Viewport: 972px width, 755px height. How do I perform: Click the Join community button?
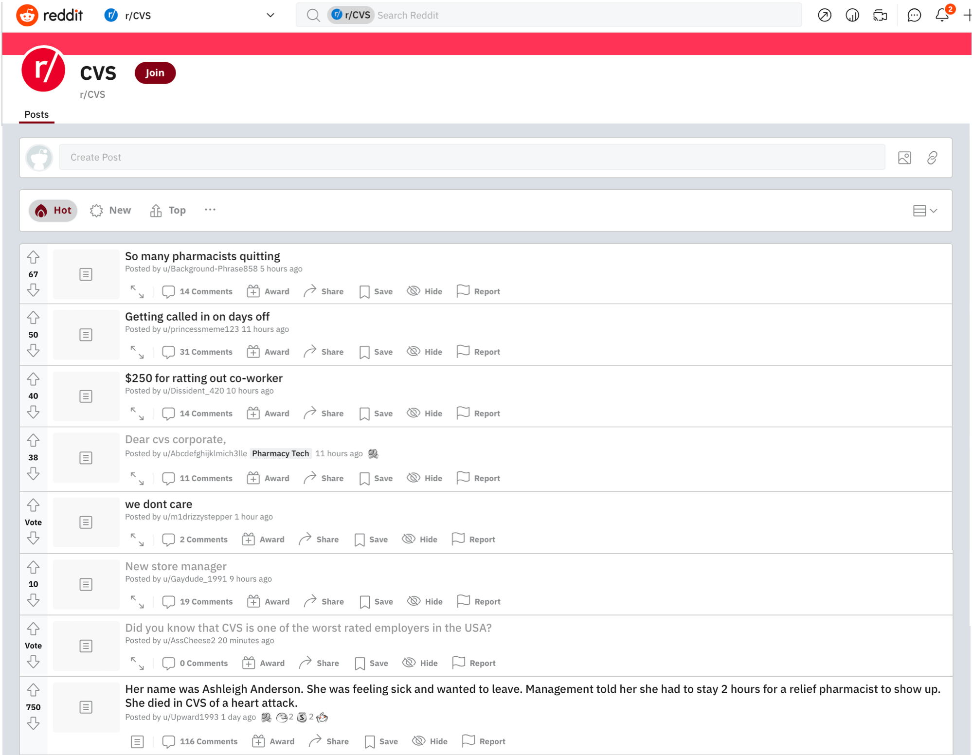click(x=155, y=73)
